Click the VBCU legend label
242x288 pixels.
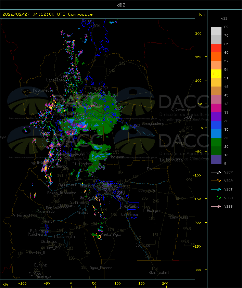click(228, 198)
